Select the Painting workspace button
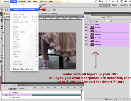This screenshot has width=131, height=101. tap(124, 5)
